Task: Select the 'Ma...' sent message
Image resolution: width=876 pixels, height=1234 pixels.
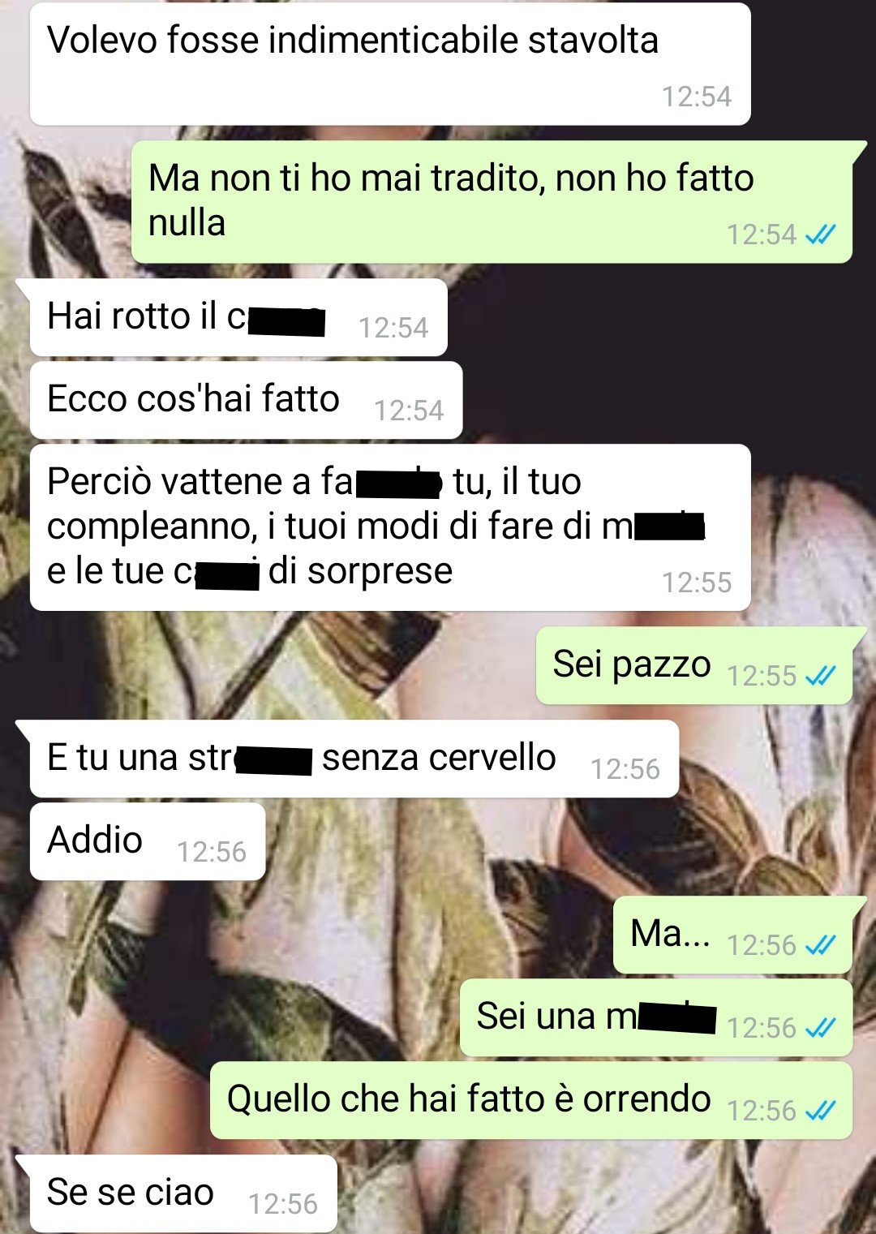Action: click(732, 935)
